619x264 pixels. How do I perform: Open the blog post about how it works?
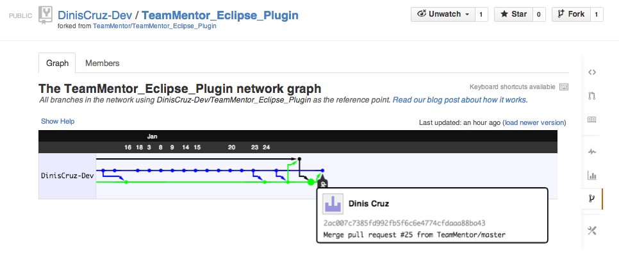pos(459,101)
